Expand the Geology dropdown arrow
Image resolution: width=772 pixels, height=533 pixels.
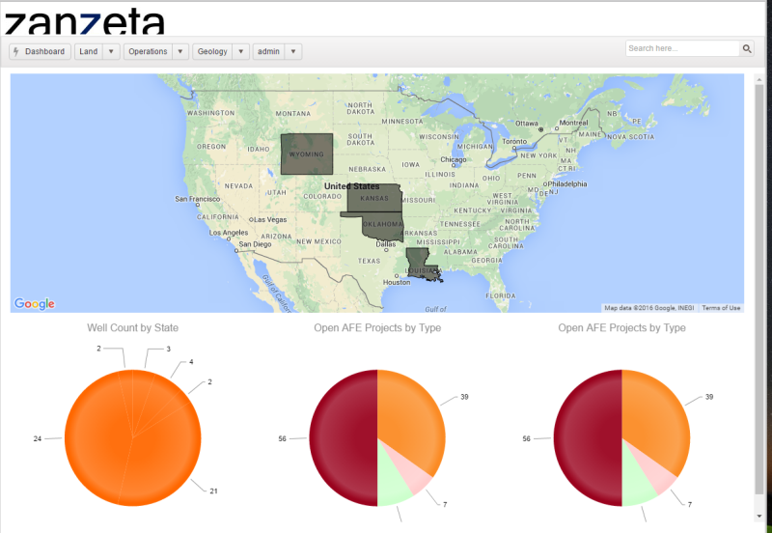click(x=240, y=52)
